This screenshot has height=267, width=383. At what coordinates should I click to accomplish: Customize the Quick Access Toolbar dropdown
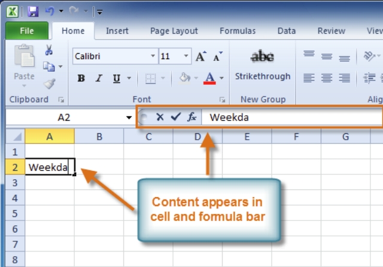coord(100,12)
